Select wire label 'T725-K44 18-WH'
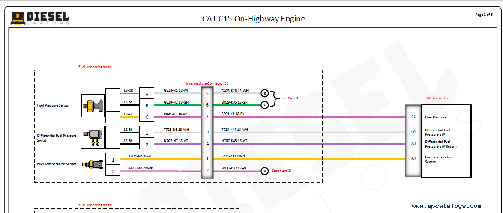Viewport: 503px width, 213px height. tap(234, 130)
